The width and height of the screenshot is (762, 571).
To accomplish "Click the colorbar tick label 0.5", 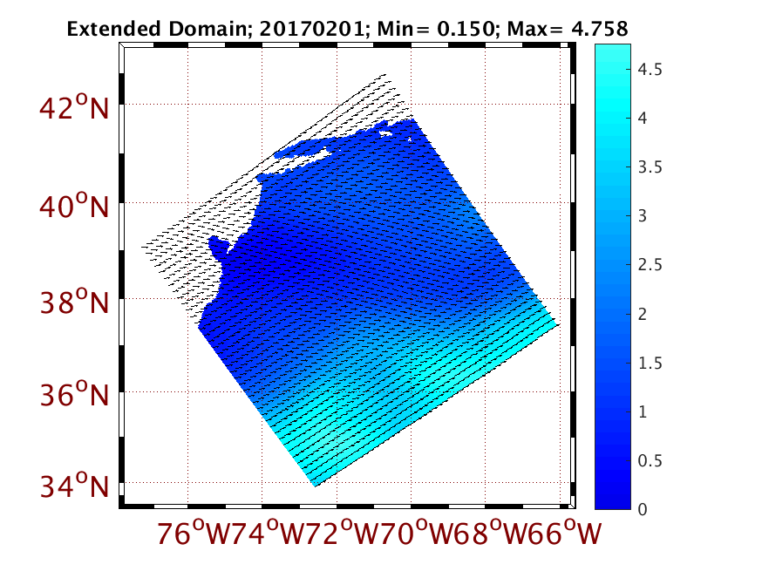I will pyautogui.click(x=650, y=460).
